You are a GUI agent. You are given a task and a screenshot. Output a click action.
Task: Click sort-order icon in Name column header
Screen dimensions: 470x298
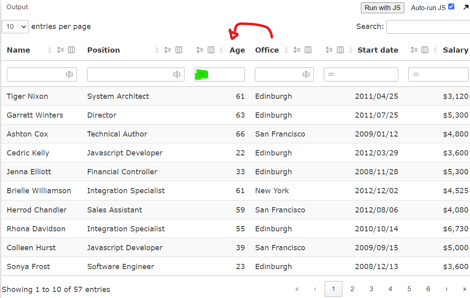pyautogui.click(x=60, y=50)
